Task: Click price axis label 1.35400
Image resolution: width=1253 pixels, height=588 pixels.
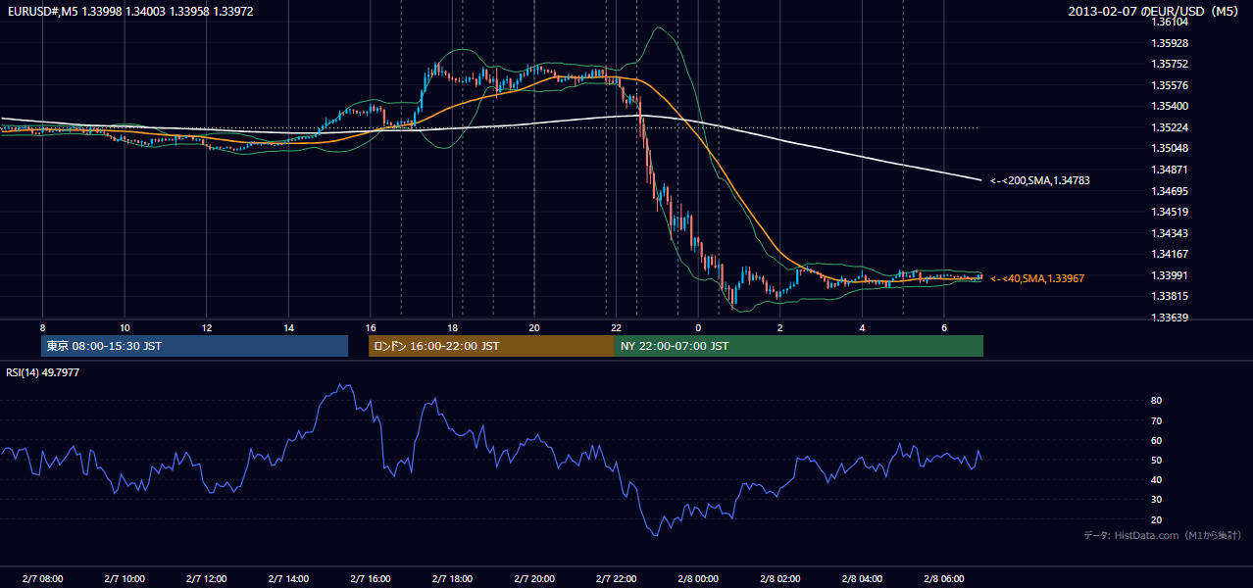Action: tap(1170, 106)
